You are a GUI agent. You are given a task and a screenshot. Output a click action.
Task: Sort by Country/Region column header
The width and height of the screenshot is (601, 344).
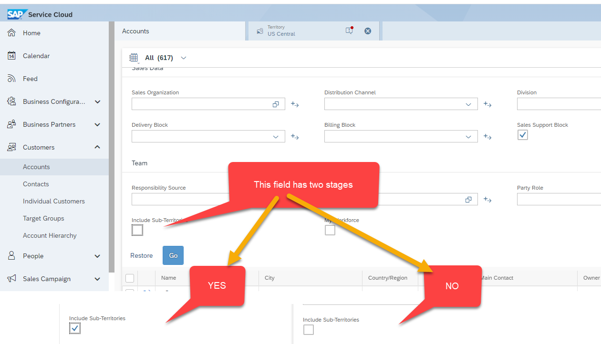click(x=388, y=278)
